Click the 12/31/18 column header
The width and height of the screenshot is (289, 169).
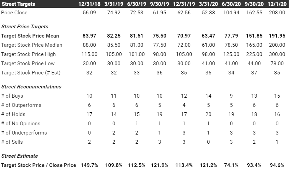89,4
